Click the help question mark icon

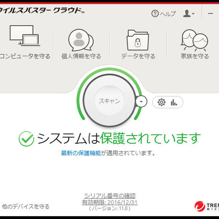point(155,14)
